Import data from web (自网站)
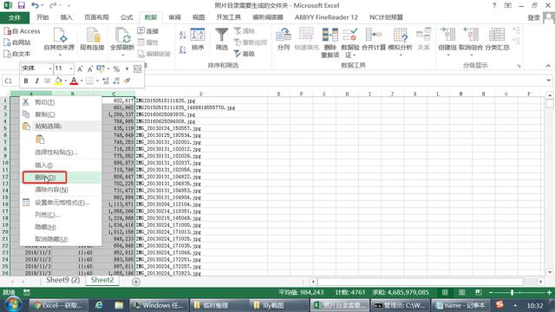 tap(17, 42)
